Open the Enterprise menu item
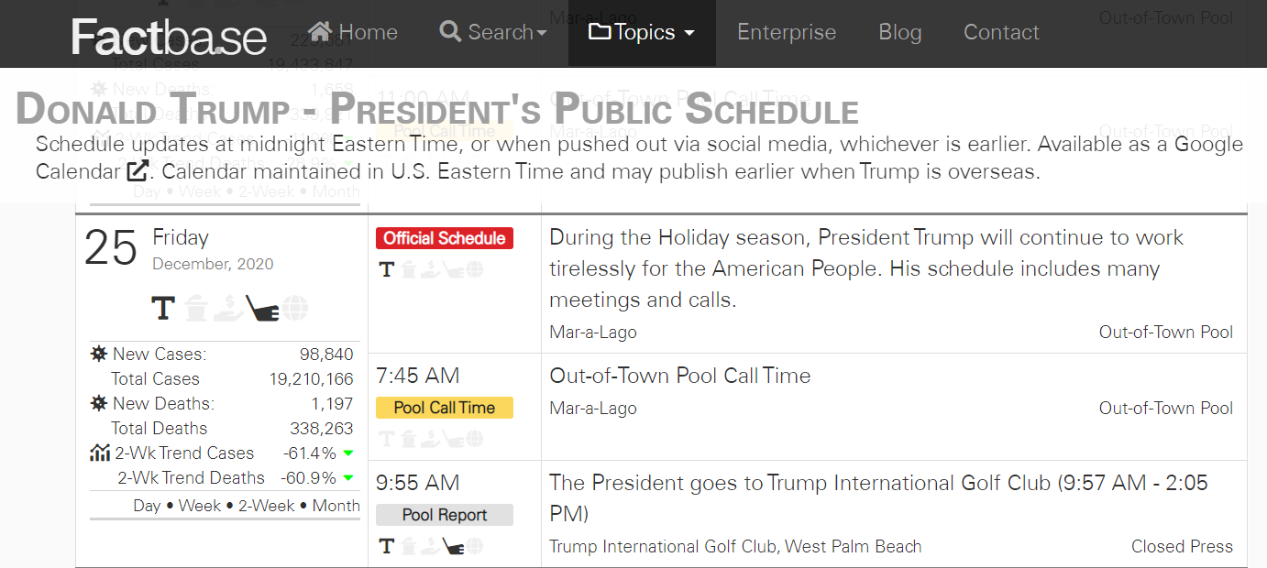Image resolution: width=1267 pixels, height=568 pixels. click(787, 33)
